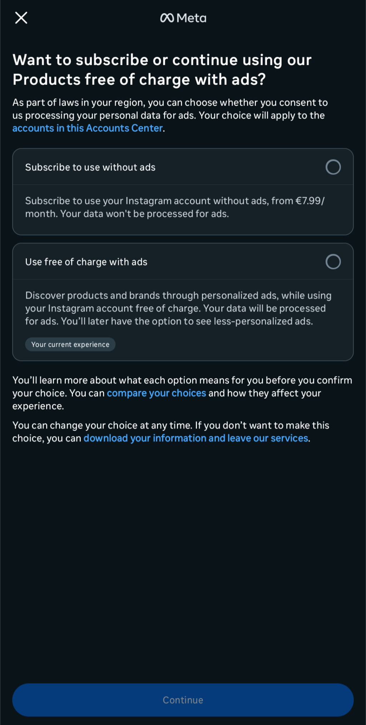366x725 pixels.
Task: Tap the Meta infinity symbol icon
Action: click(x=167, y=18)
